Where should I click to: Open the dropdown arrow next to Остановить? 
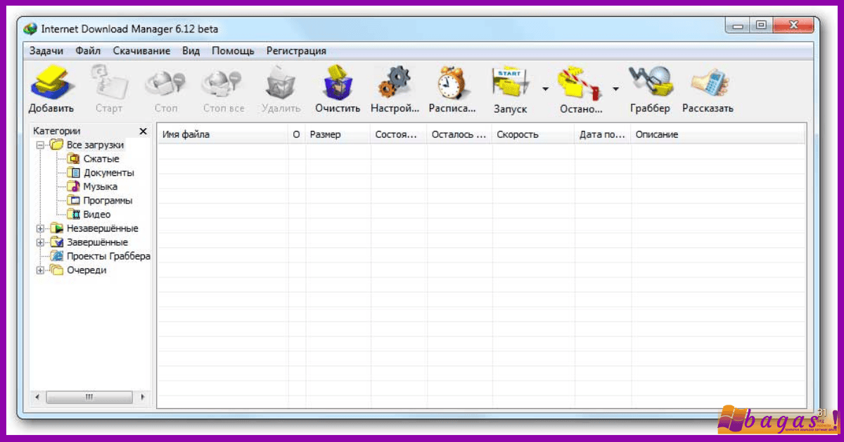click(615, 89)
